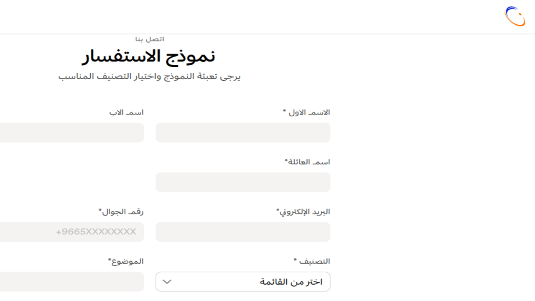Click the اسم الاب label
The height and width of the screenshot is (301, 535).
[x=127, y=112]
